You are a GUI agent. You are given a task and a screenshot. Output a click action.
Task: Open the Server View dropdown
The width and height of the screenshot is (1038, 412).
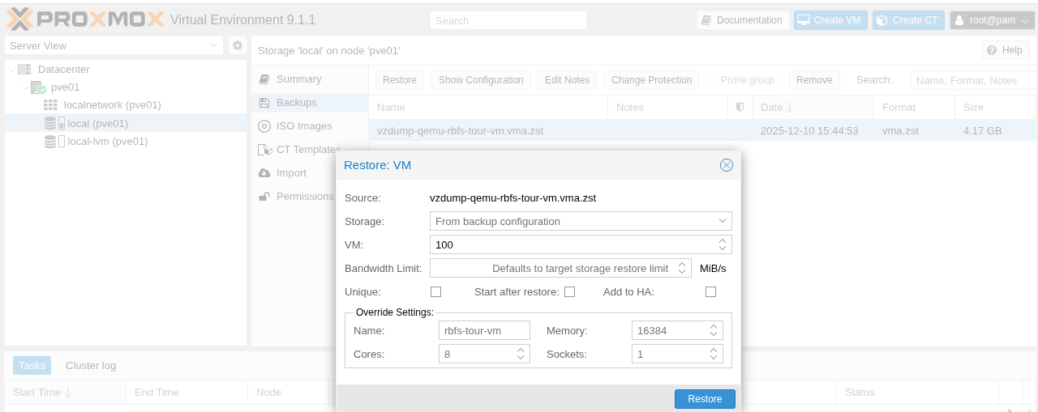click(x=214, y=45)
